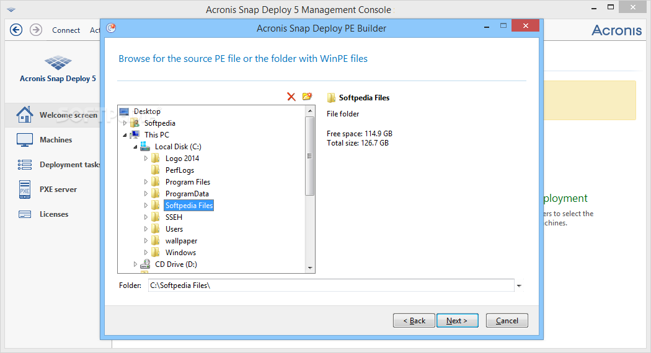Expand the CD Drive (D:) node
Image resolution: width=651 pixels, height=353 pixels.
[x=135, y=264]
